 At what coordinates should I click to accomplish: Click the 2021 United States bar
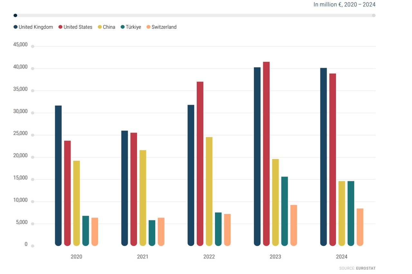(134, 189)
